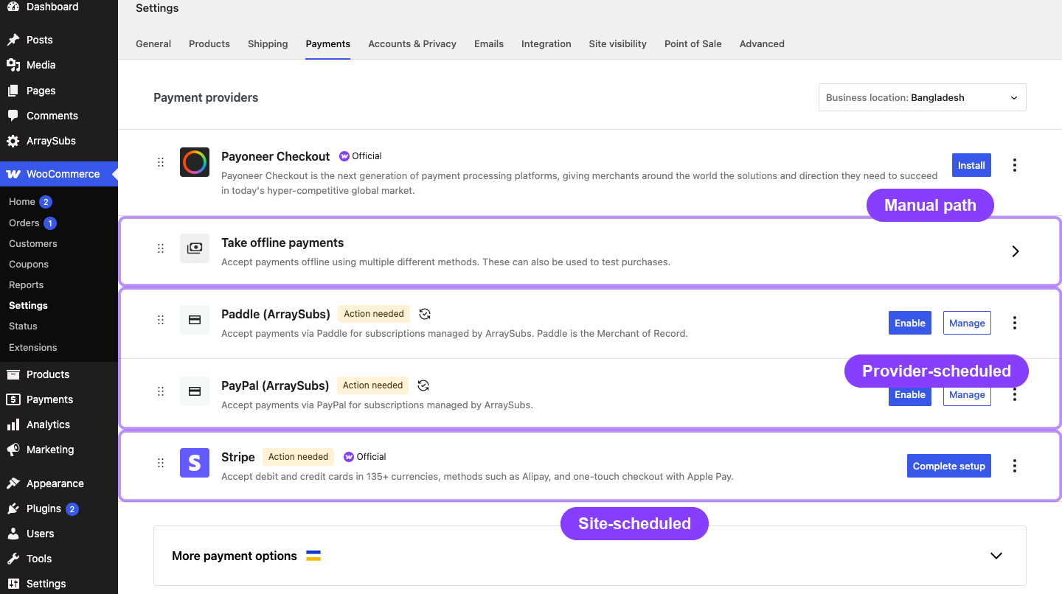Screen dimensions: 1062x594
Task: Manage Paddle (ArraySubs) settings
Action: point(967,323)
